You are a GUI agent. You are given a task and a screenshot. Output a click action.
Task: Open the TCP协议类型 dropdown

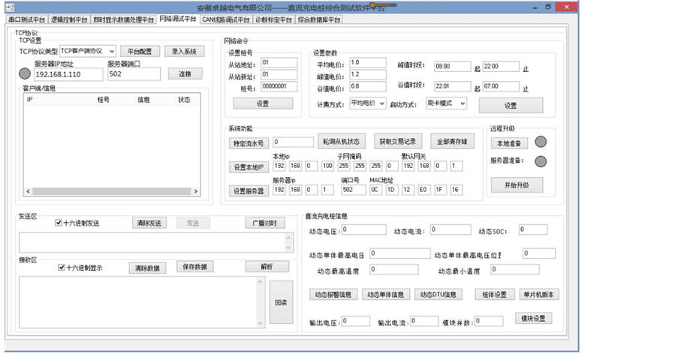[87, 51]
